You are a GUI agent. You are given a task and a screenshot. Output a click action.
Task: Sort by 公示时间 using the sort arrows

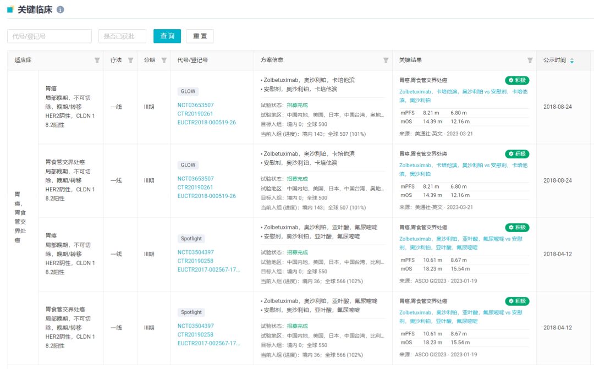coord(572,60)
